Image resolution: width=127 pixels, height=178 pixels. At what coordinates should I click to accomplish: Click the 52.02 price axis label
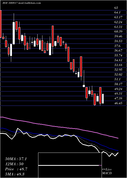(x=118, y=75)
